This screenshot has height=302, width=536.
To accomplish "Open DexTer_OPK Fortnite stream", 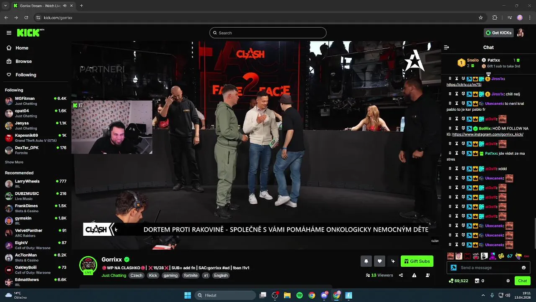I will (x=36, y=150).
